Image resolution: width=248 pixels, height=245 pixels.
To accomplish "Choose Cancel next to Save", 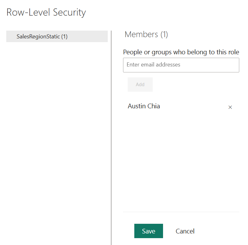I will 185,231.
